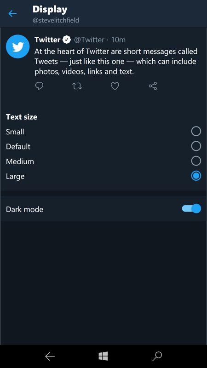
Task: Select the Large text size radio button
Action: click(196, 176)
